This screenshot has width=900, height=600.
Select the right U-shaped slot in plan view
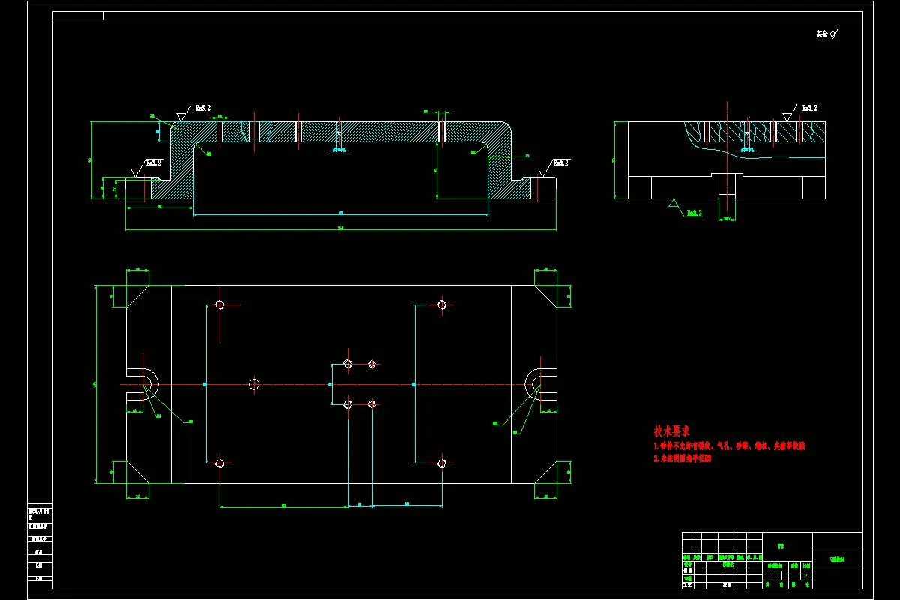click(x=540, y=384)
